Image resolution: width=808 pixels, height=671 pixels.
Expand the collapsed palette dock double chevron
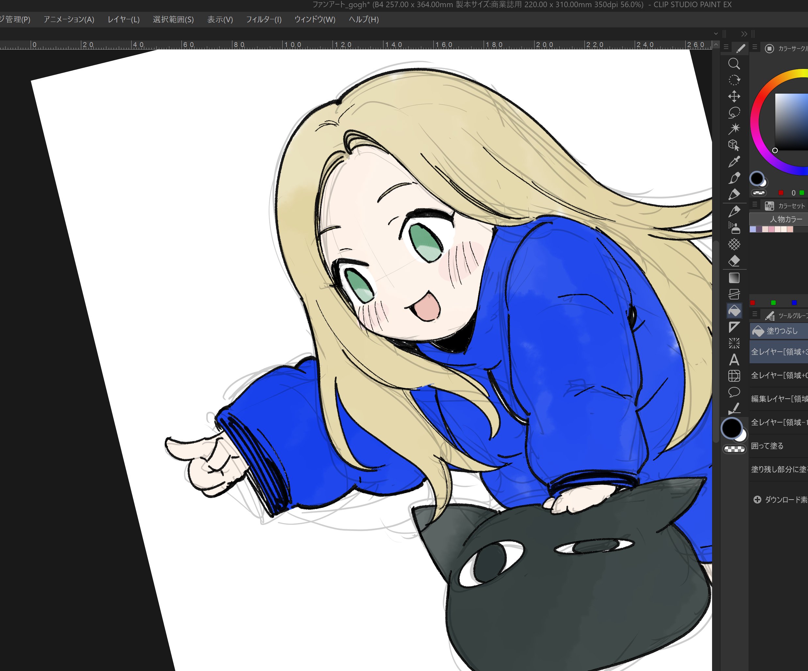(744, 34)
